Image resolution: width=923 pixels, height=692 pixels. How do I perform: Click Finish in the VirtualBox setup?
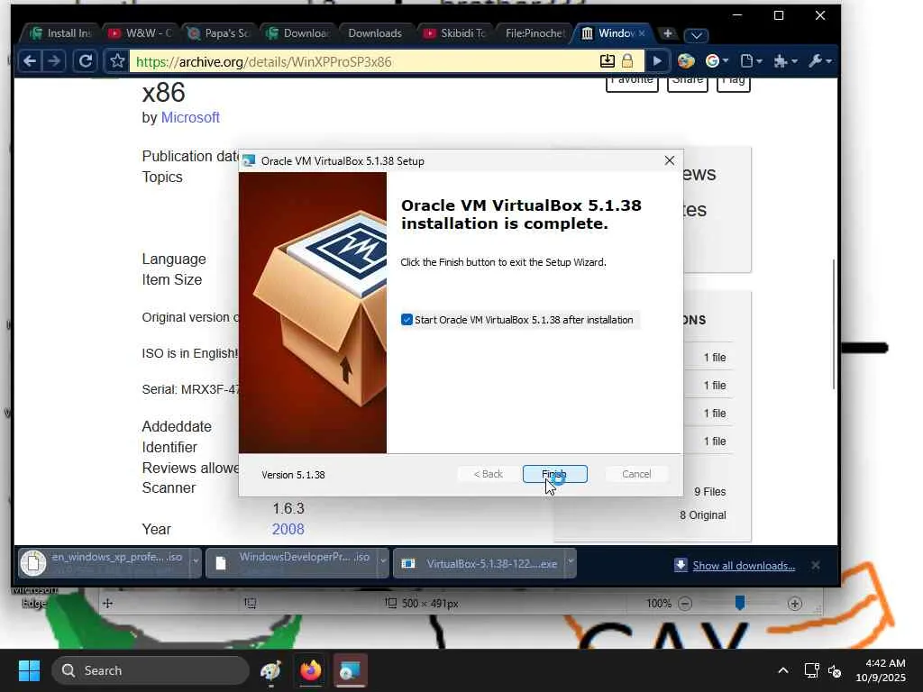click(x=554, y=474)
